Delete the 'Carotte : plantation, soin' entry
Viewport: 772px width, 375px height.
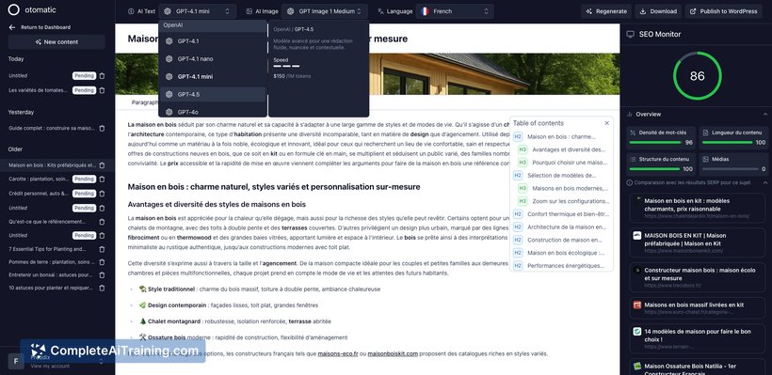[x=102, y=180]
